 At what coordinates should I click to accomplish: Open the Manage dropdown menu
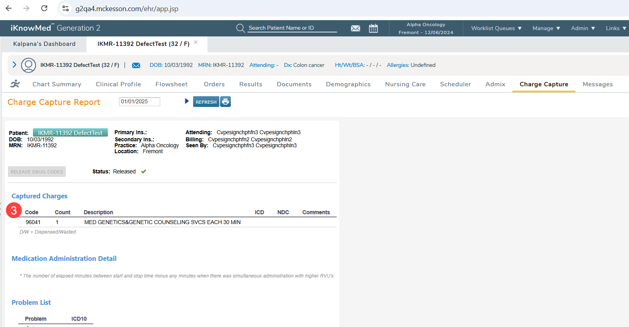pyautogui.click(x=546, y=28)
